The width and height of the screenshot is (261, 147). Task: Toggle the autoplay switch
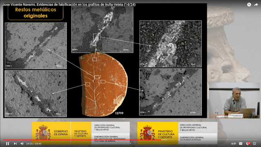[x=234, y=143]
